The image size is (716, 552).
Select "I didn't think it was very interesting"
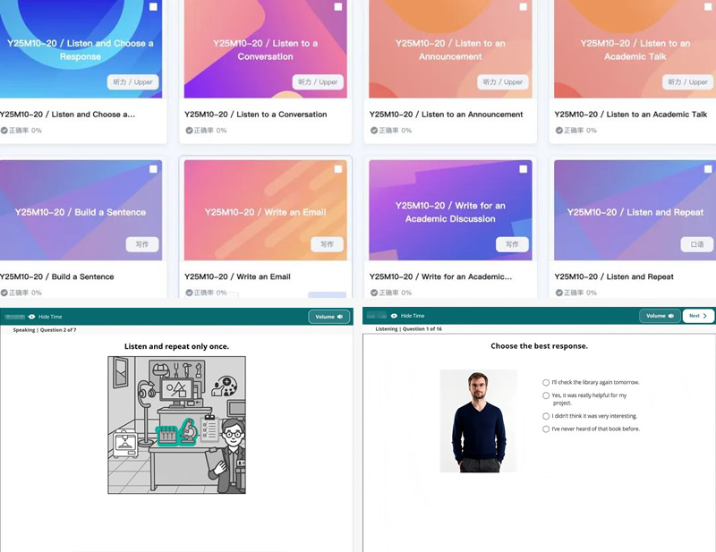tap(546, 416)
